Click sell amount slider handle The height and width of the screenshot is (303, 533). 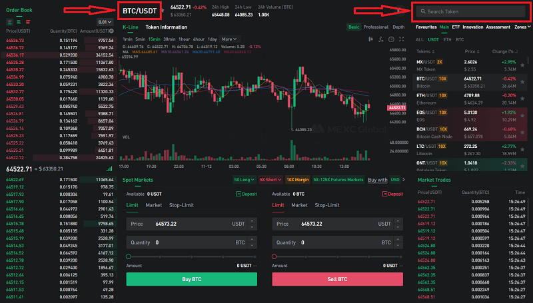click(274, 256)
